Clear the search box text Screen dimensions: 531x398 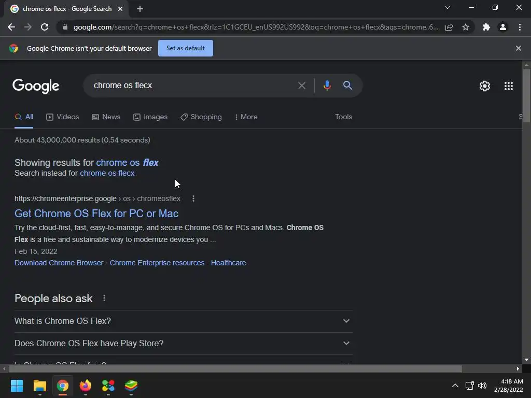tap(302, 86)
